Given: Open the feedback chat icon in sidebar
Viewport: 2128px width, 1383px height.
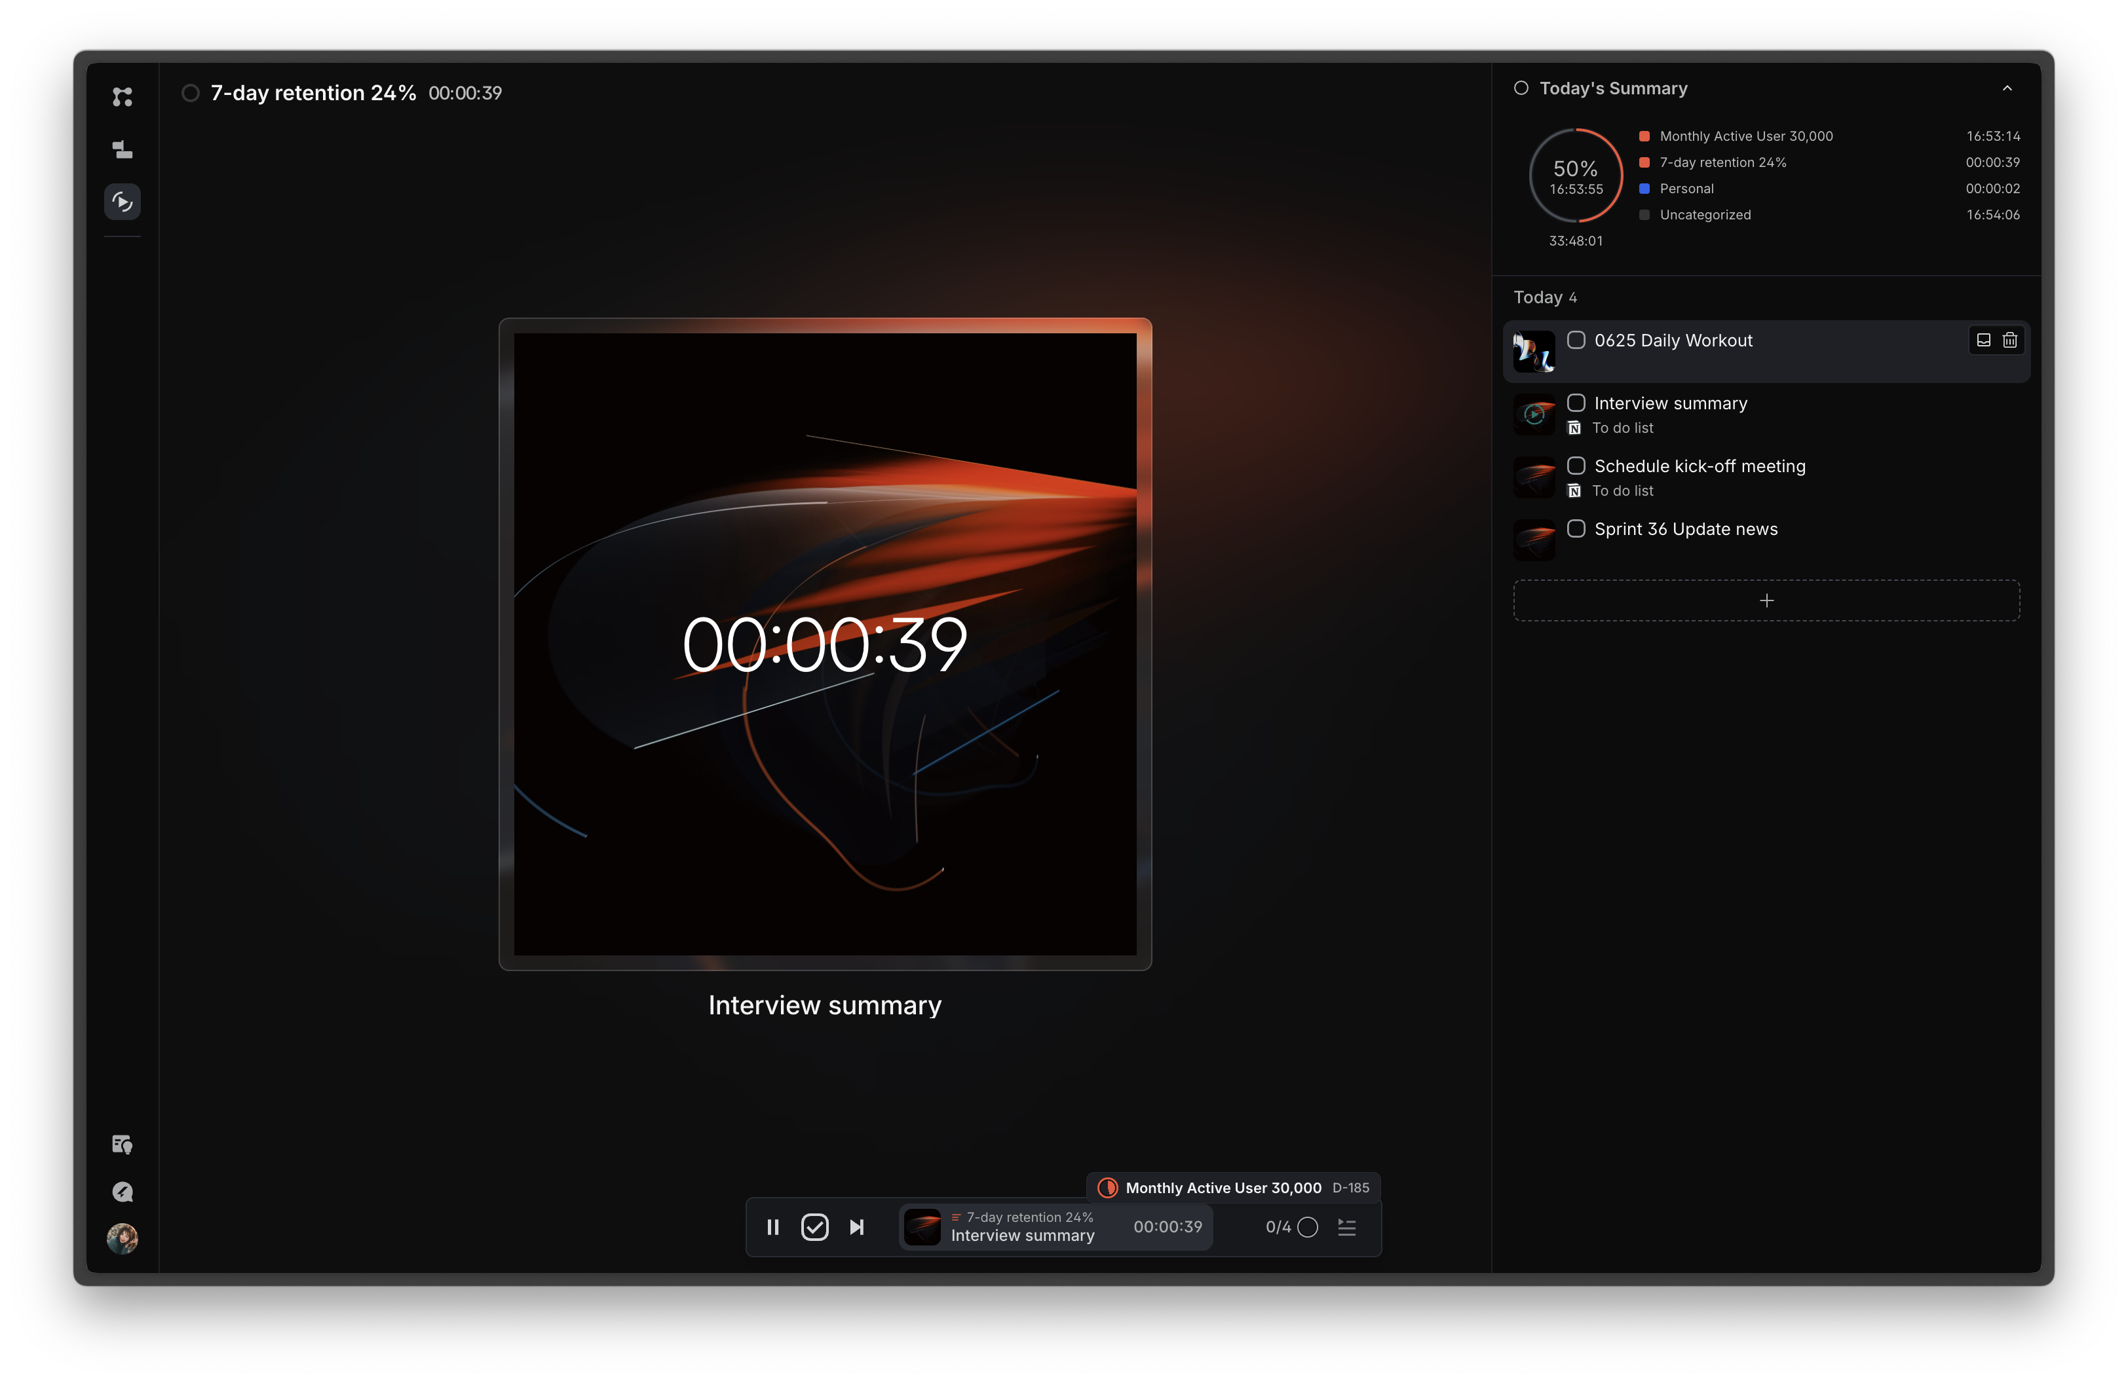Looking at the screenshot, I should tap(123, 1145).
